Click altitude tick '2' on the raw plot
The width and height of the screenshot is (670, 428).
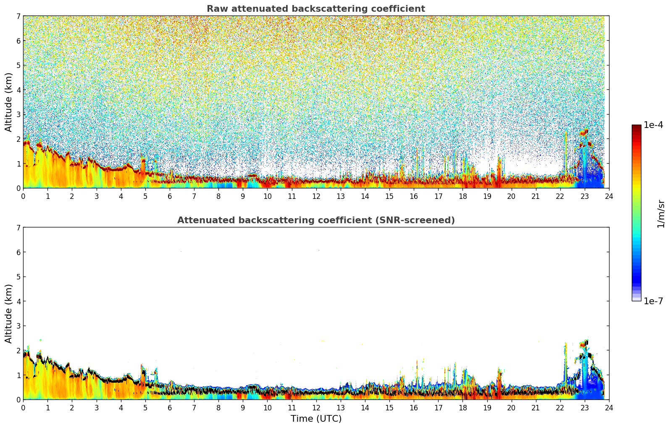click(18, 139)
